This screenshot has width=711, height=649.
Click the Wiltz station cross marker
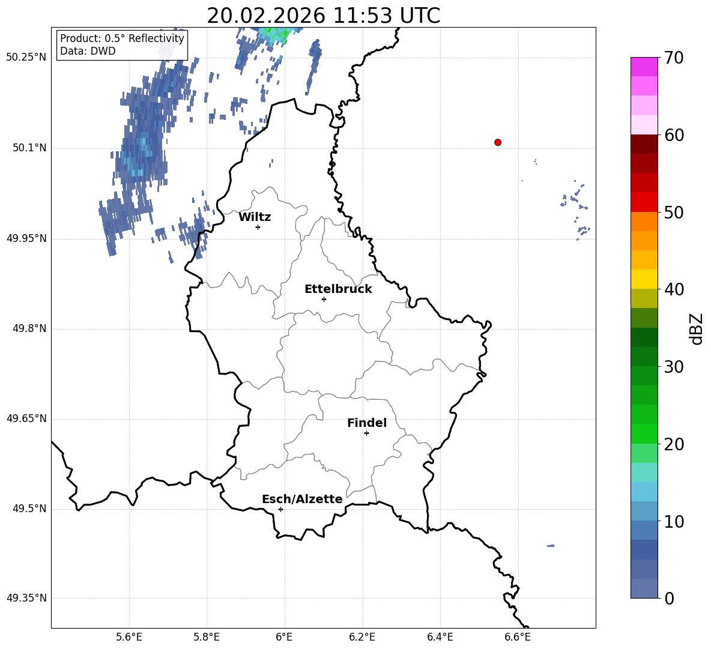258,227
